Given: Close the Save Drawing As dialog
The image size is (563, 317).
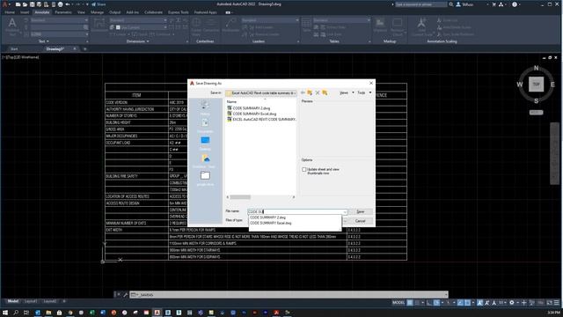Looking at the screenshot, I should point(371,83).
